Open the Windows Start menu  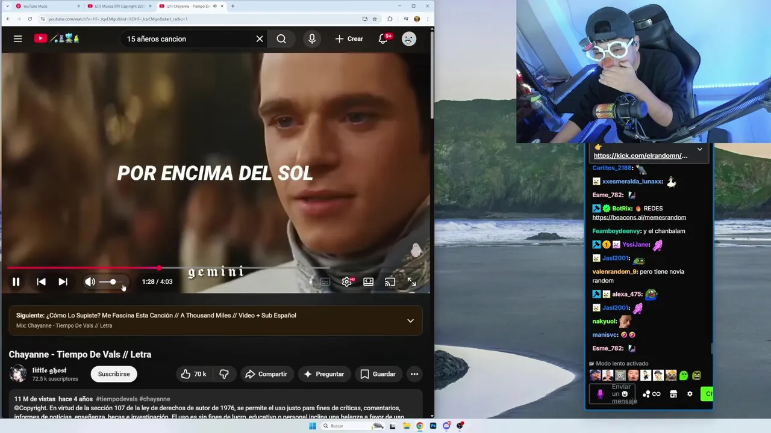tap(313, 426)
